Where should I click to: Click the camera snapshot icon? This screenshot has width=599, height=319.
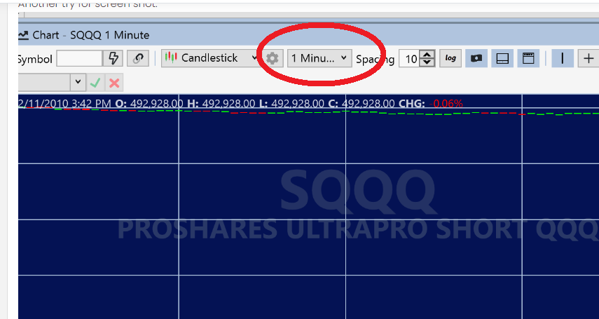click(476, 58)
